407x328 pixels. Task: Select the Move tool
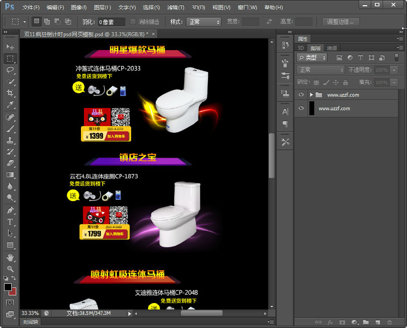tap(10, 47)
